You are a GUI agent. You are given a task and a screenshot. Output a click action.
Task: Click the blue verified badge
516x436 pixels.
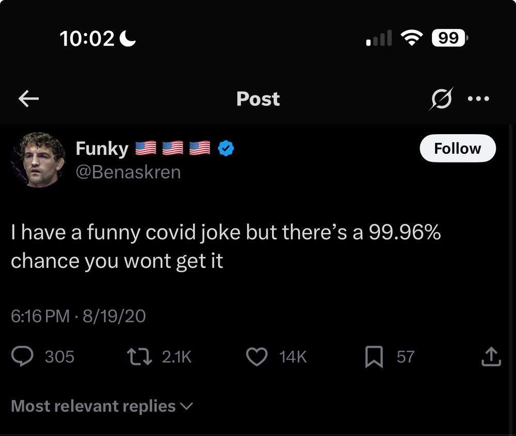click(x=226, y=149)
